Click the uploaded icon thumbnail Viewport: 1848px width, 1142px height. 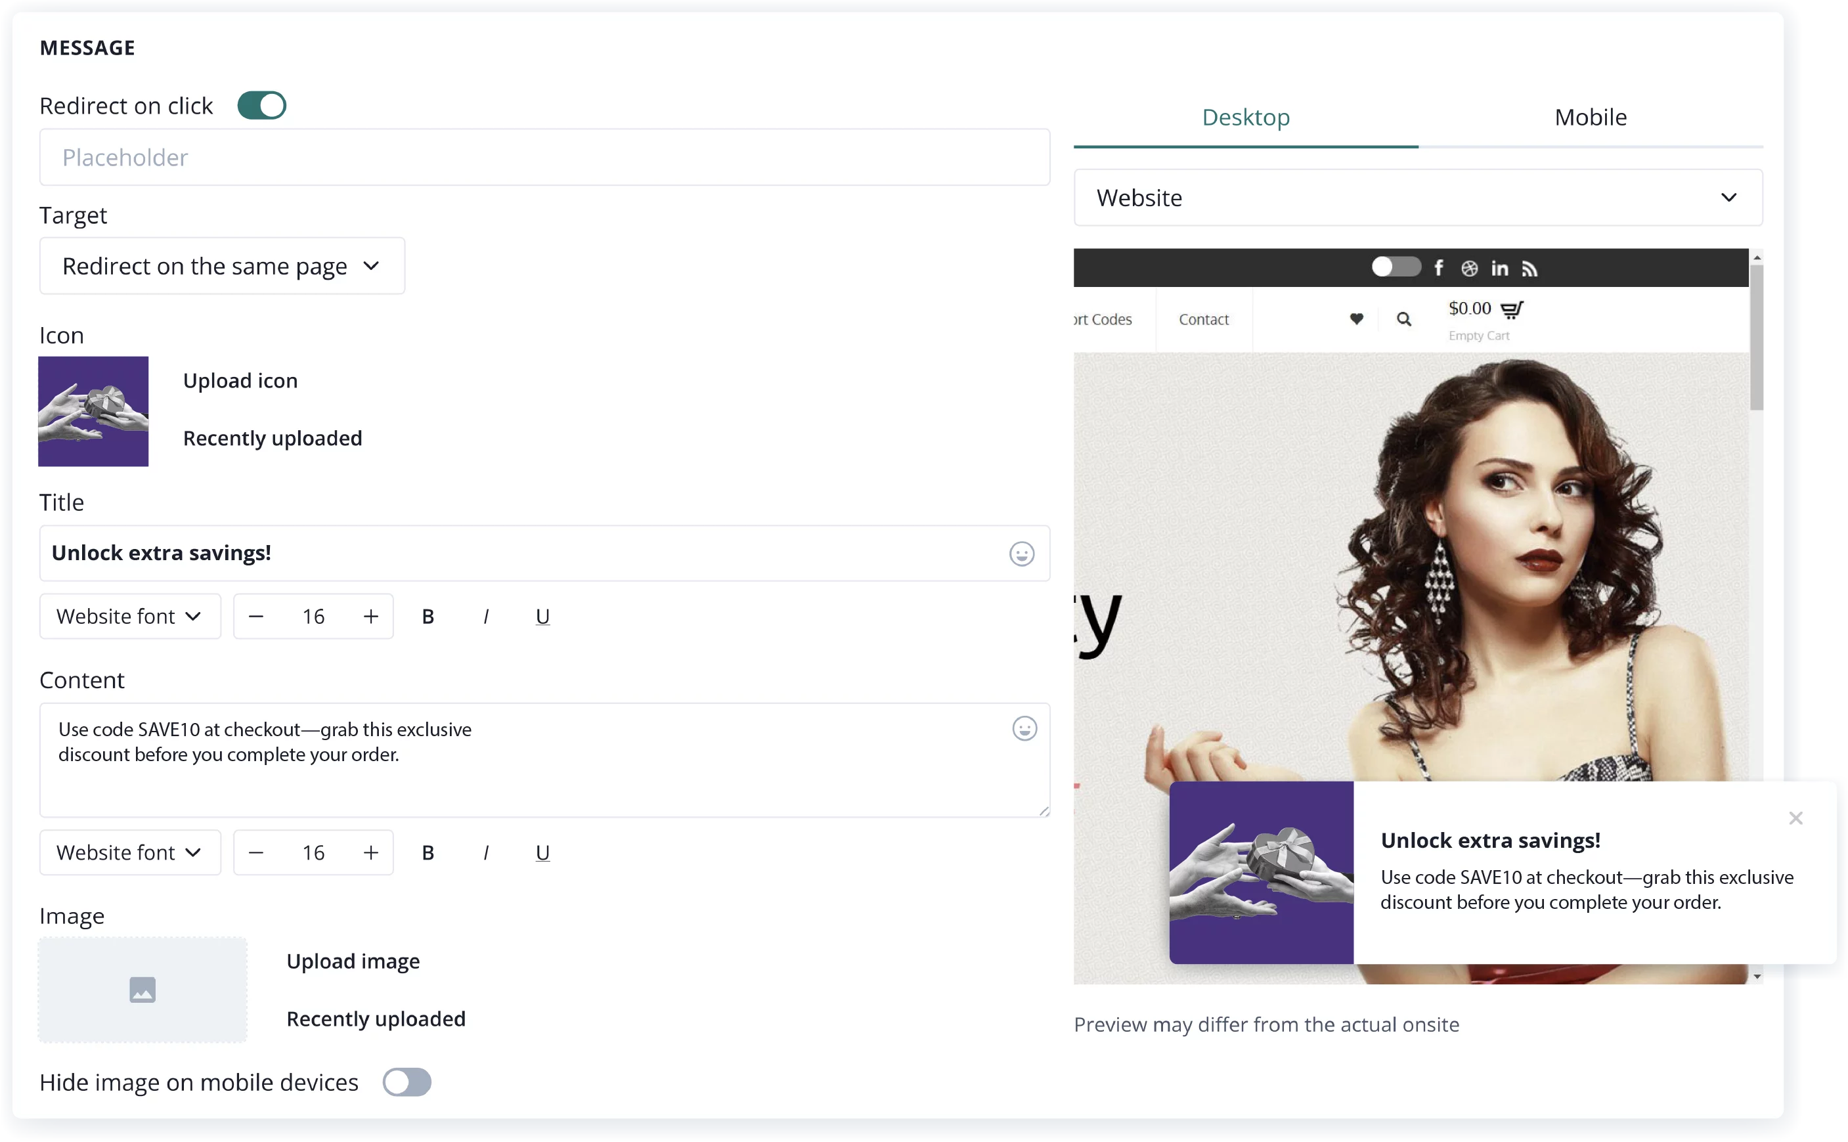point(94,412)
